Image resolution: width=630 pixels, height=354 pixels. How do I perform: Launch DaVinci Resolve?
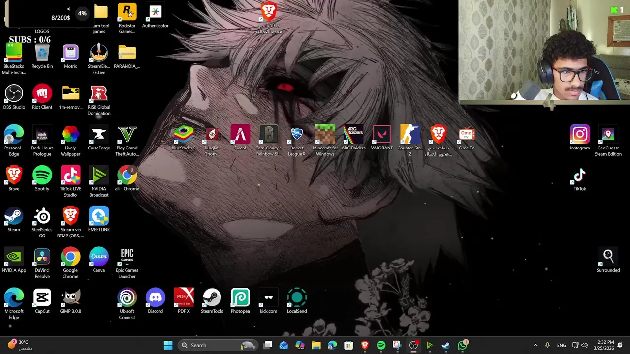[42, 263]
